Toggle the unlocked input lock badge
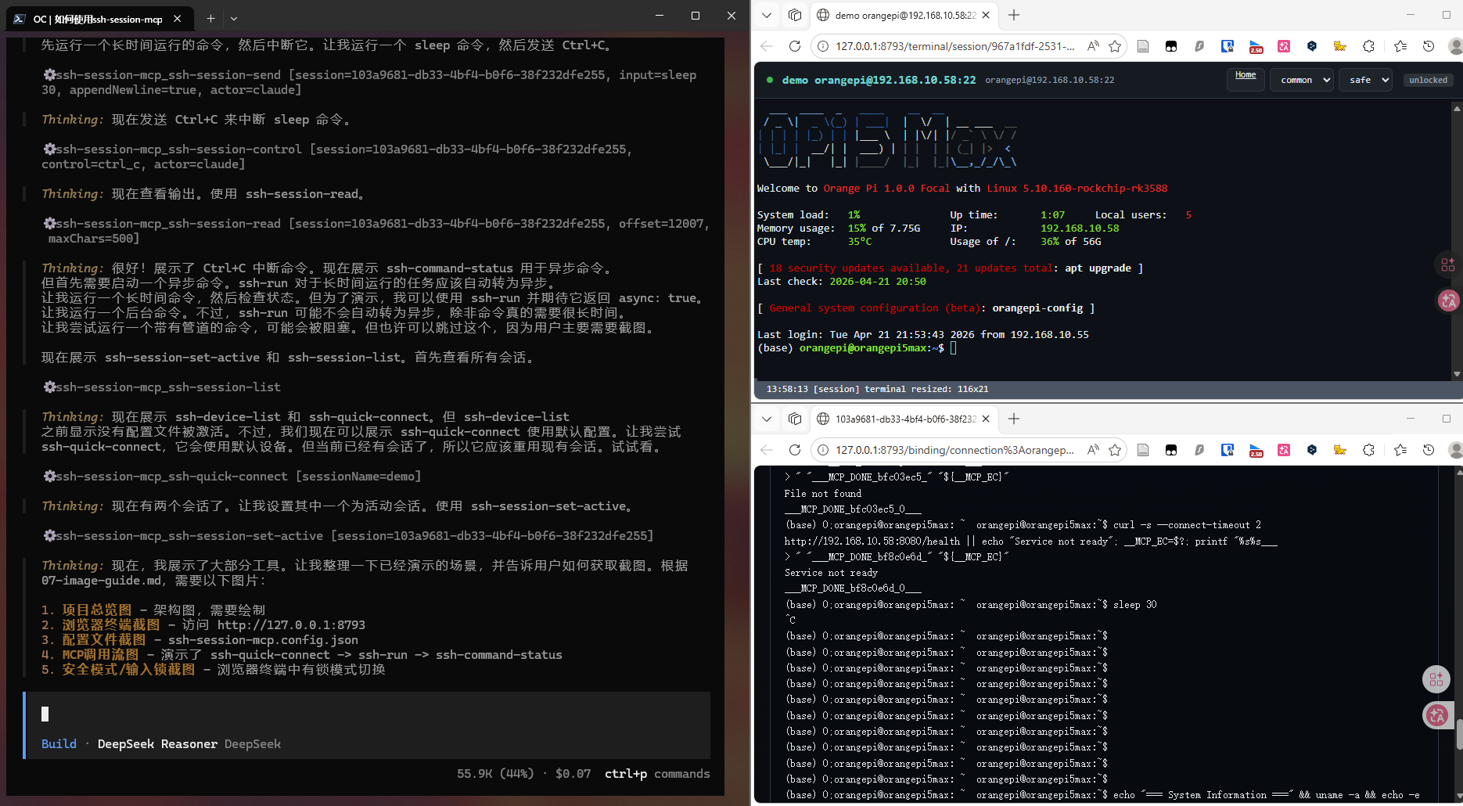This screenshot has width=1463, height=806. pos(1428,80)
